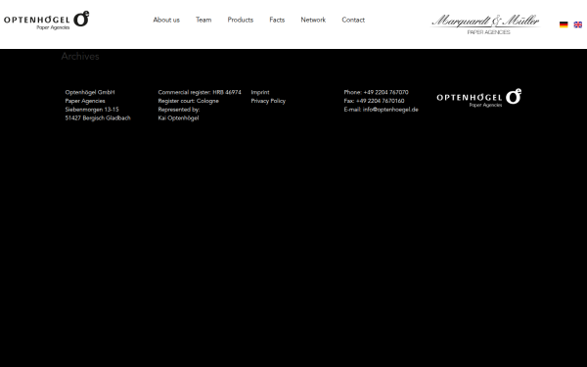The image size is (587, 367).
Task: Open the Marquardt & Müller logo link
Action: pos(485,24)
